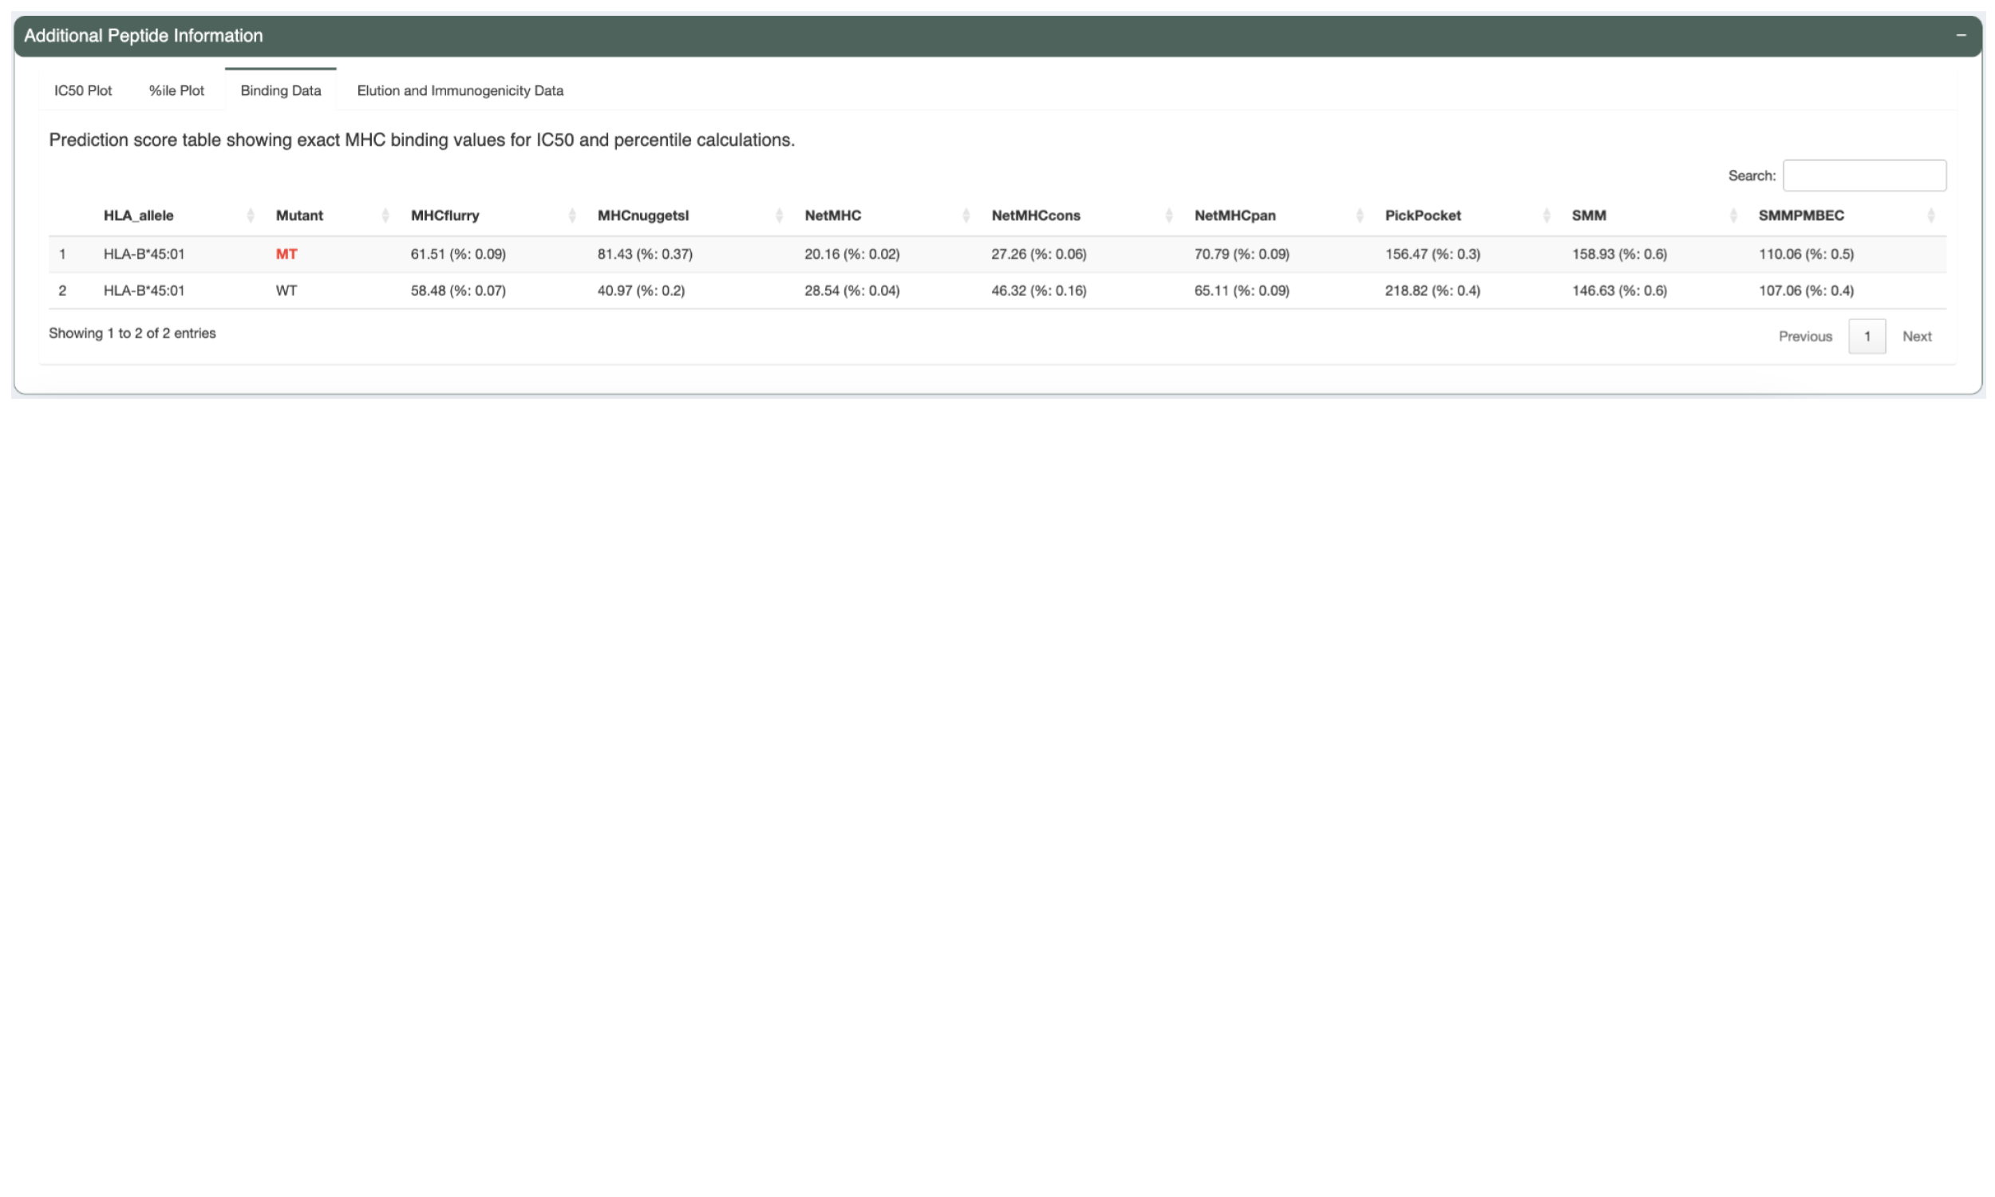Go to the next page of entries
This screenshot has width=1995, height=1197.
click(x=1918, y=335)
